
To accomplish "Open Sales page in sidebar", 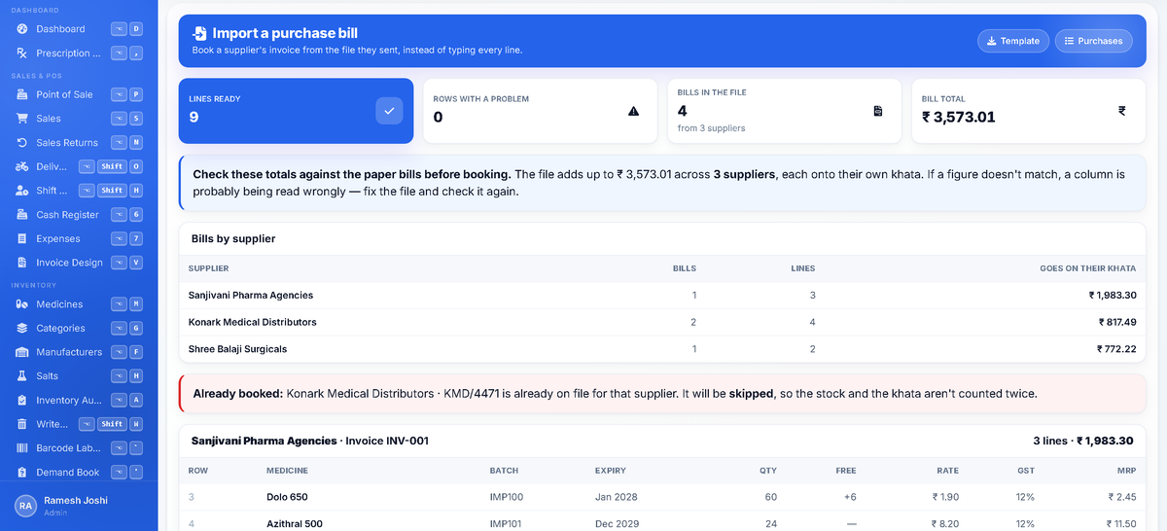I will pos(78,119).
